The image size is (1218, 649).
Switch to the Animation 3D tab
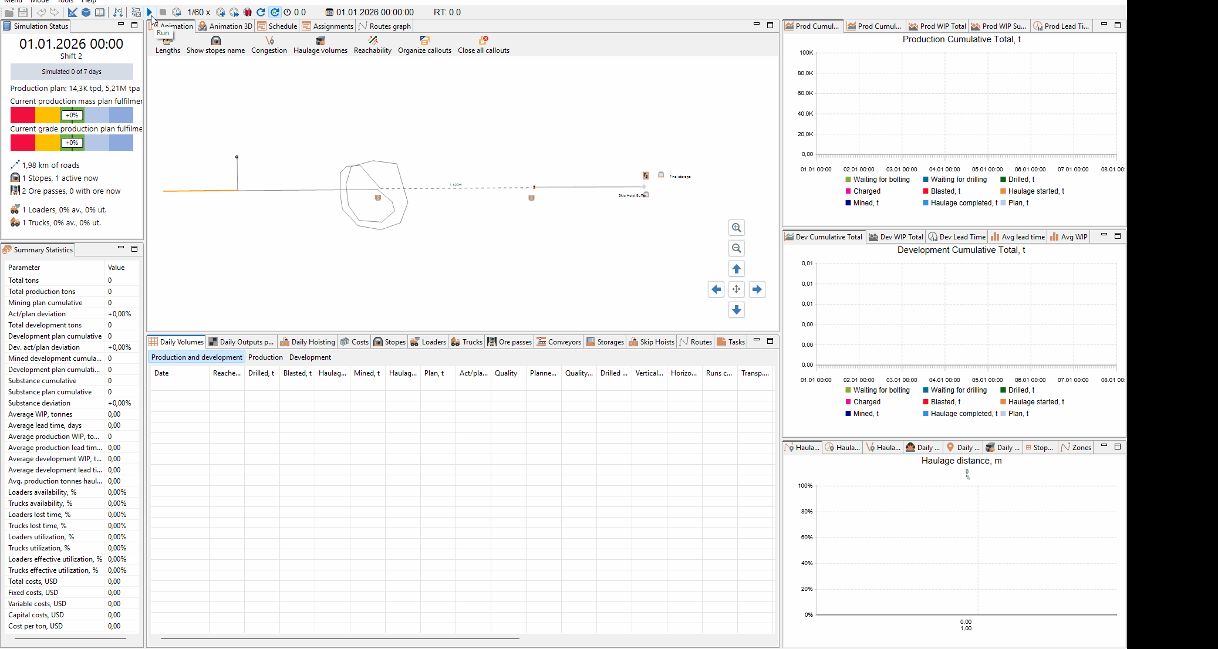[x=225, y=26]
